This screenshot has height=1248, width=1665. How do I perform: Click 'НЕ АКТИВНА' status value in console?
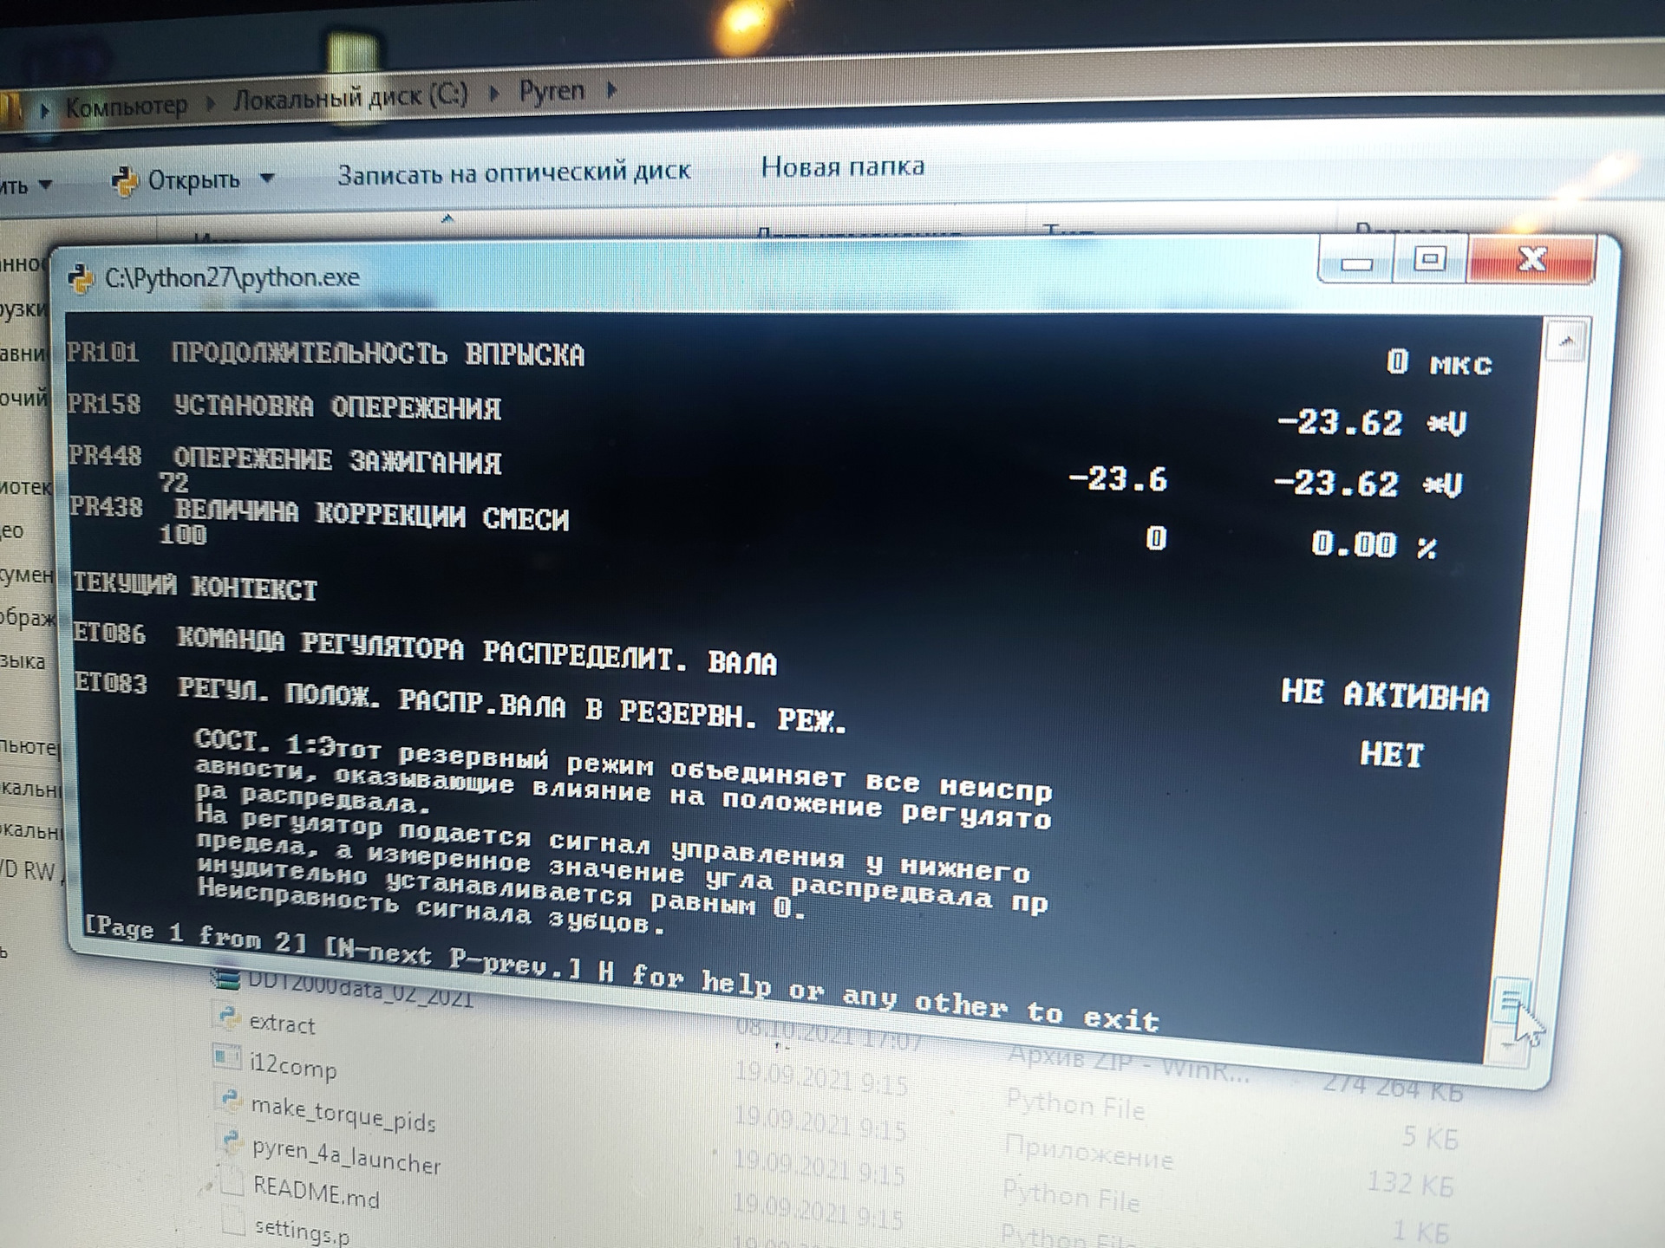1385,695
